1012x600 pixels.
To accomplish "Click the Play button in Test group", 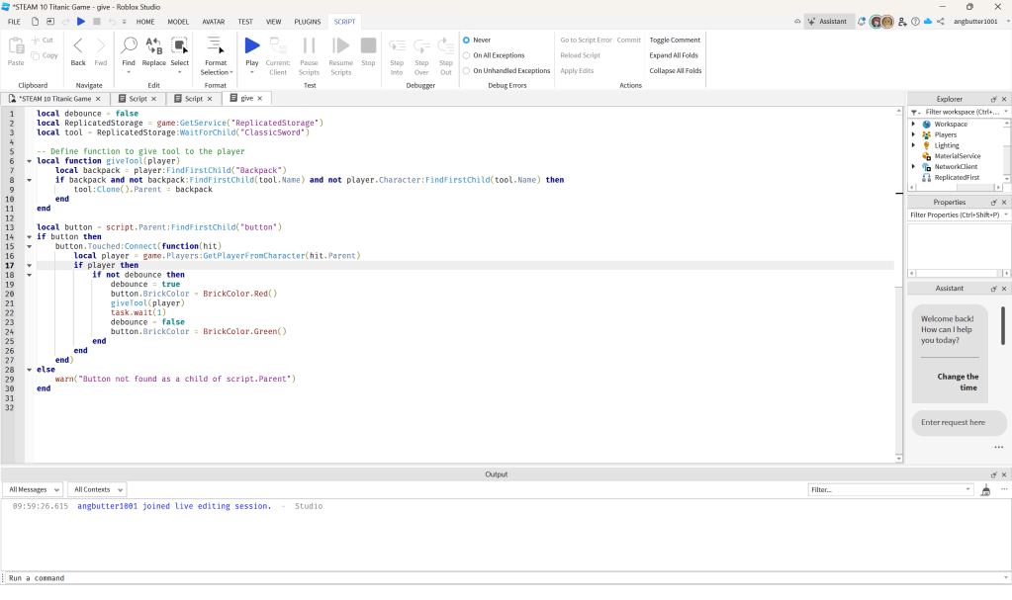I will point(251,45).
